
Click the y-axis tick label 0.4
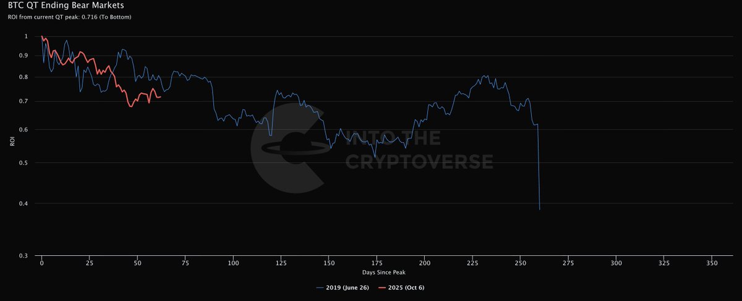point(23,203)
